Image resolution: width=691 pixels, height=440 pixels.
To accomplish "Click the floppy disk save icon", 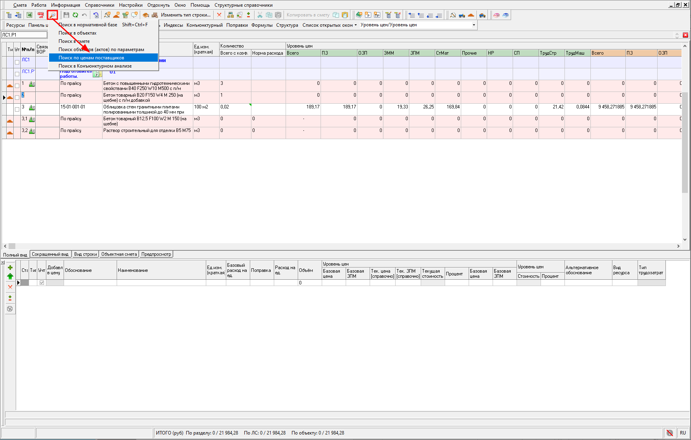I will point(66,15).
